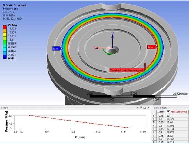Viewport: 189px width, 143px height.
Task: Click the Variable Load: Pressure_seal annotation
Action: tap(127, 70)
